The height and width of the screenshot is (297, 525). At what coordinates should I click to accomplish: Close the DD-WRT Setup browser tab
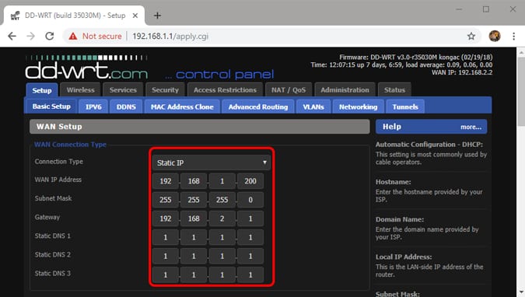coord(135,16)
